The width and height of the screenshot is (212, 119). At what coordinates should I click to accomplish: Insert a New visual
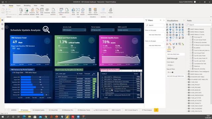(73, 11)
